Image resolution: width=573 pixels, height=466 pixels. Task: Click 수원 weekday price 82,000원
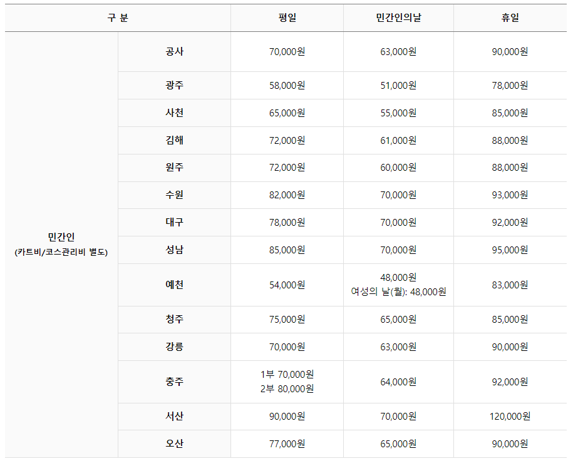point(287,195)
